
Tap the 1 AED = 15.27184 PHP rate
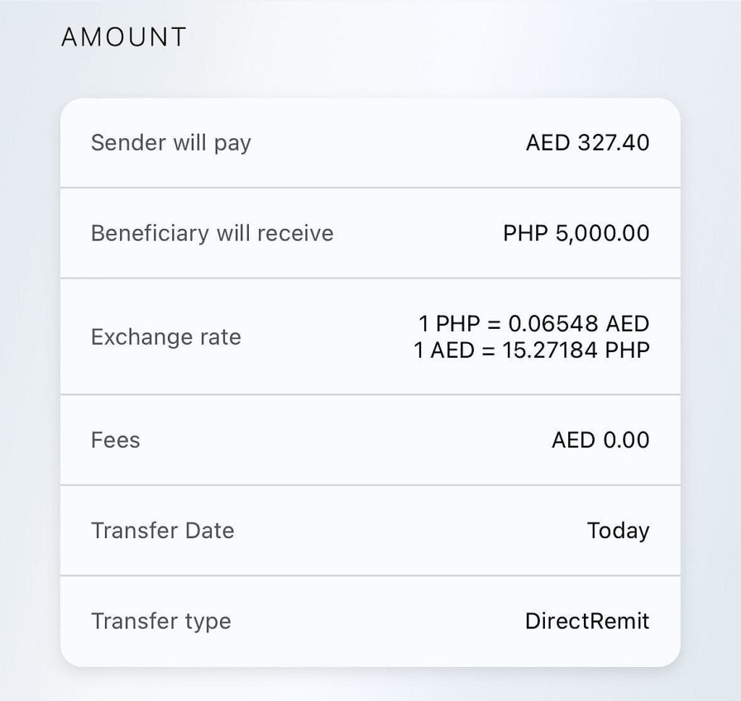click(x=532, y=350)
